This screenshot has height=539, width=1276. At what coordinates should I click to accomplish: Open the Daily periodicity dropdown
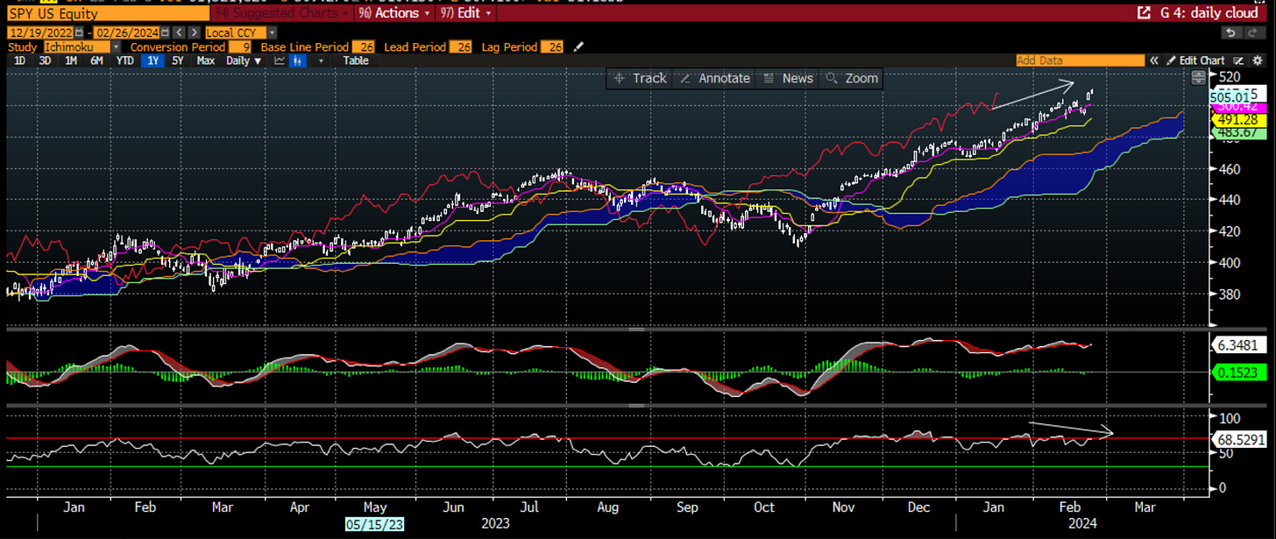[244, 60]
